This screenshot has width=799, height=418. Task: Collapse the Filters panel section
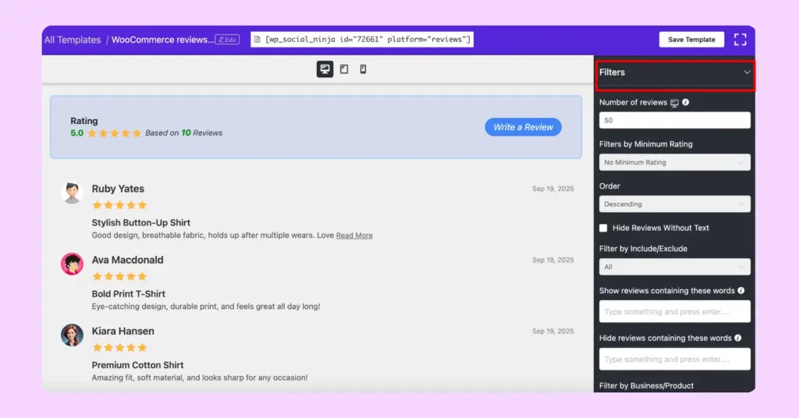(747, 73)
